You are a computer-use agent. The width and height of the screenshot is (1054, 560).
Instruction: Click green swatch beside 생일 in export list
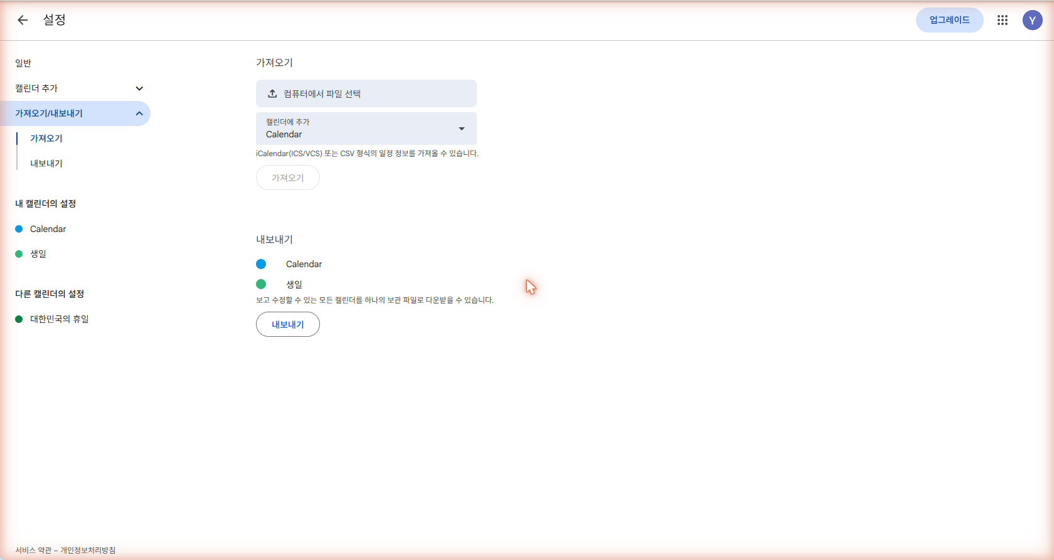tap(261, 284)
